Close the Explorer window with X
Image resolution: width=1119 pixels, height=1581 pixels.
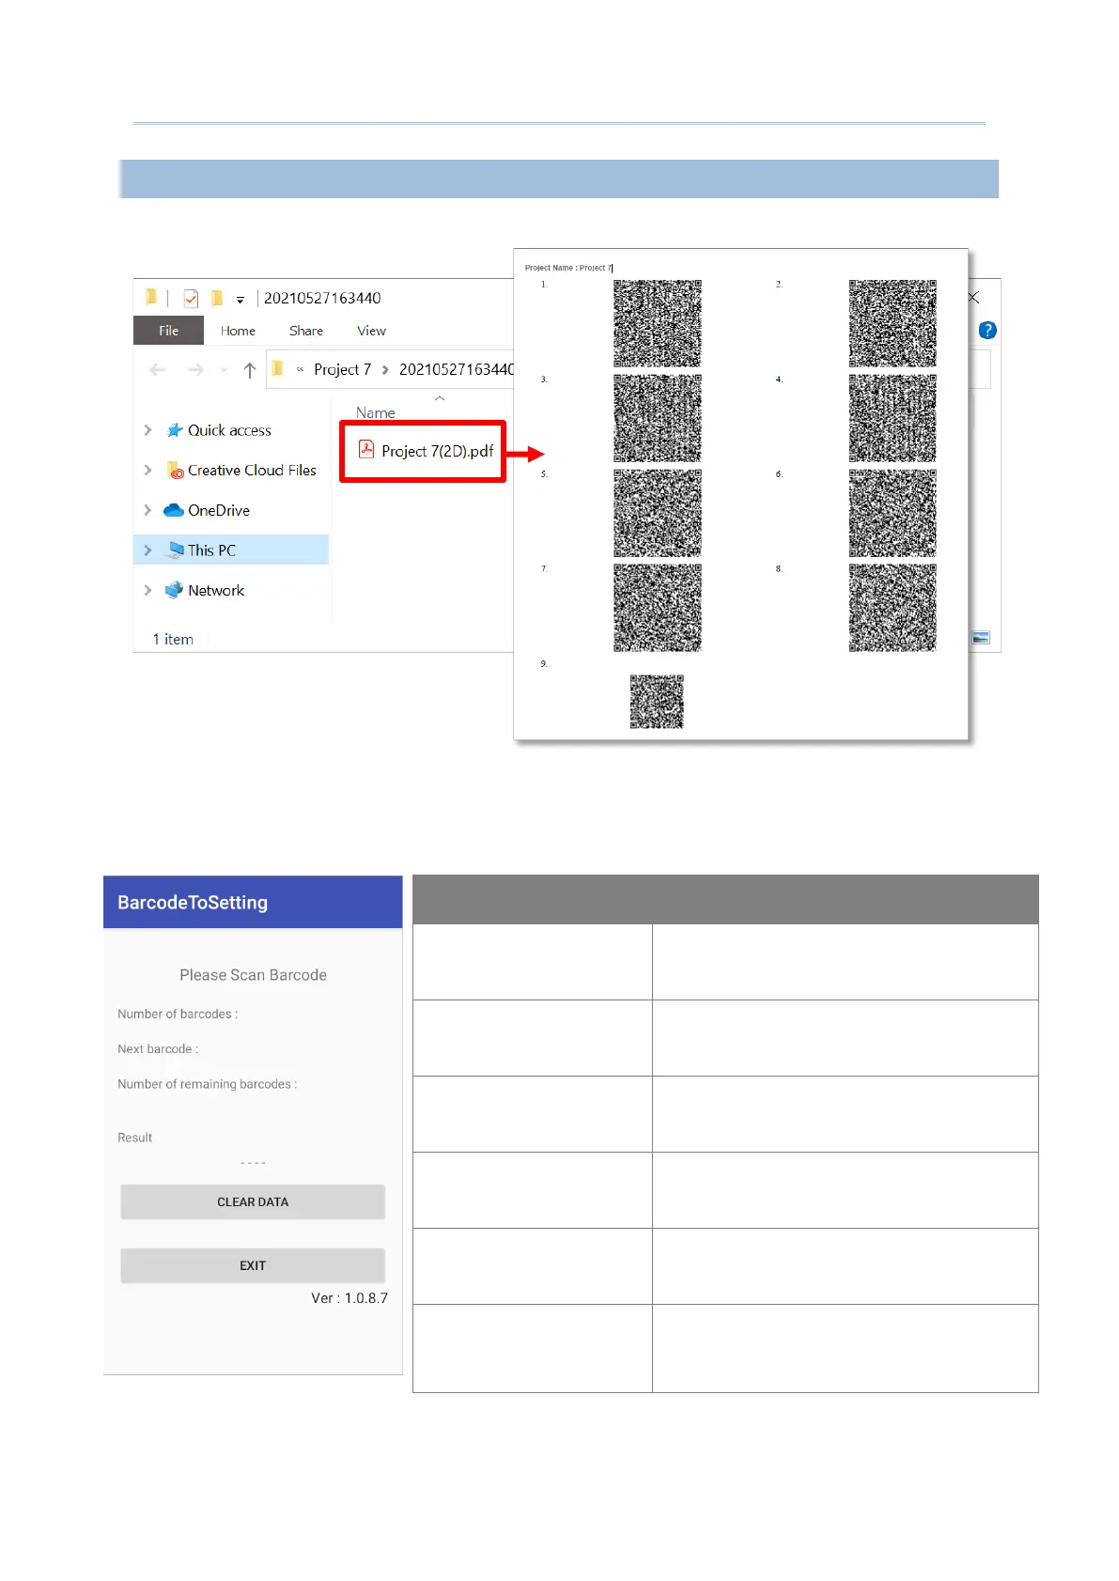coord(974,298)
